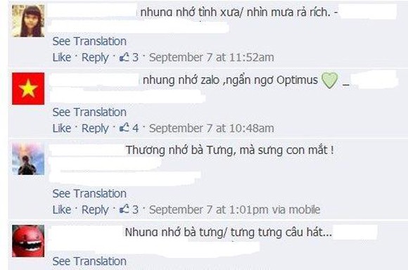The image size is (408, 270).
Task: Reply to the comment posted at 10:48am
Action: point(95,129)
